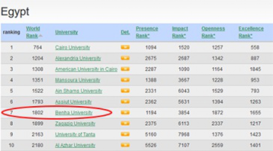Select world rank value 1204
This screenshot has width=273, height=151.
pos(38,58)
